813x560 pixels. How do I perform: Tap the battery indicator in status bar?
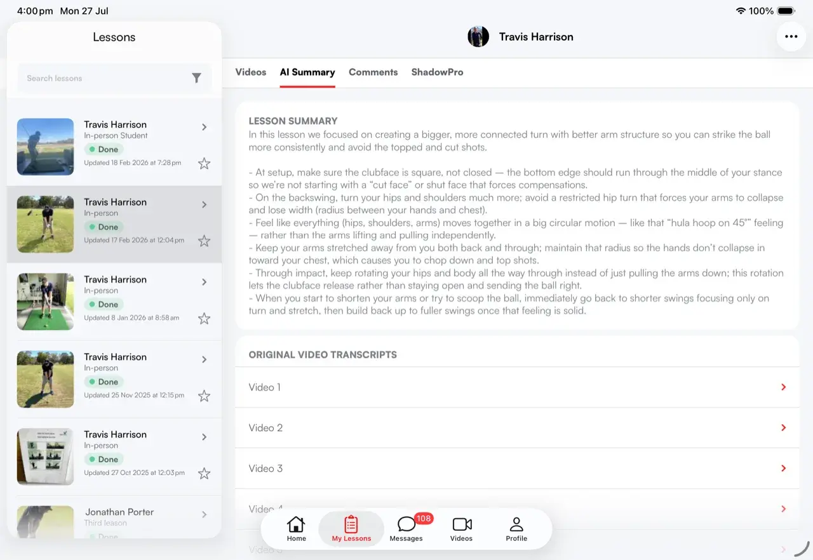click(x=786, y=11)
